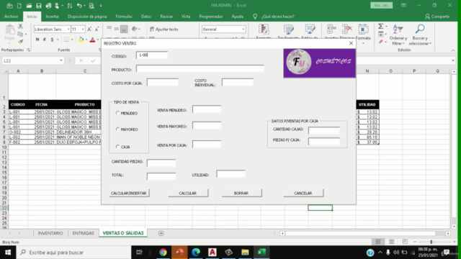
Task: Open File Explorer from the taskbar
Action: coord(245,253)
